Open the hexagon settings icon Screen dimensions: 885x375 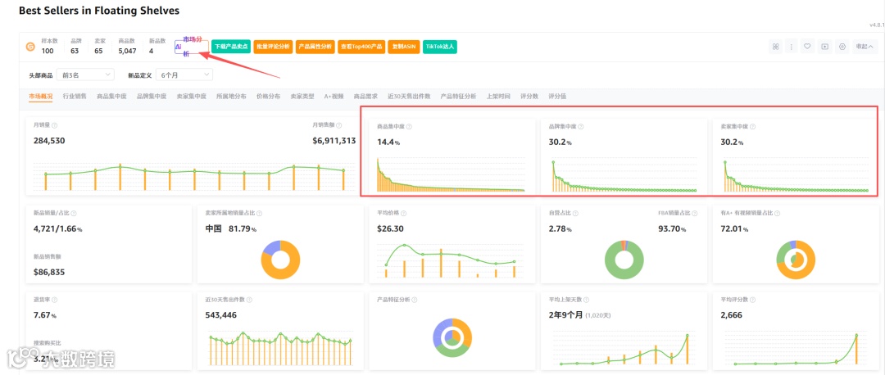click(842, 47)
